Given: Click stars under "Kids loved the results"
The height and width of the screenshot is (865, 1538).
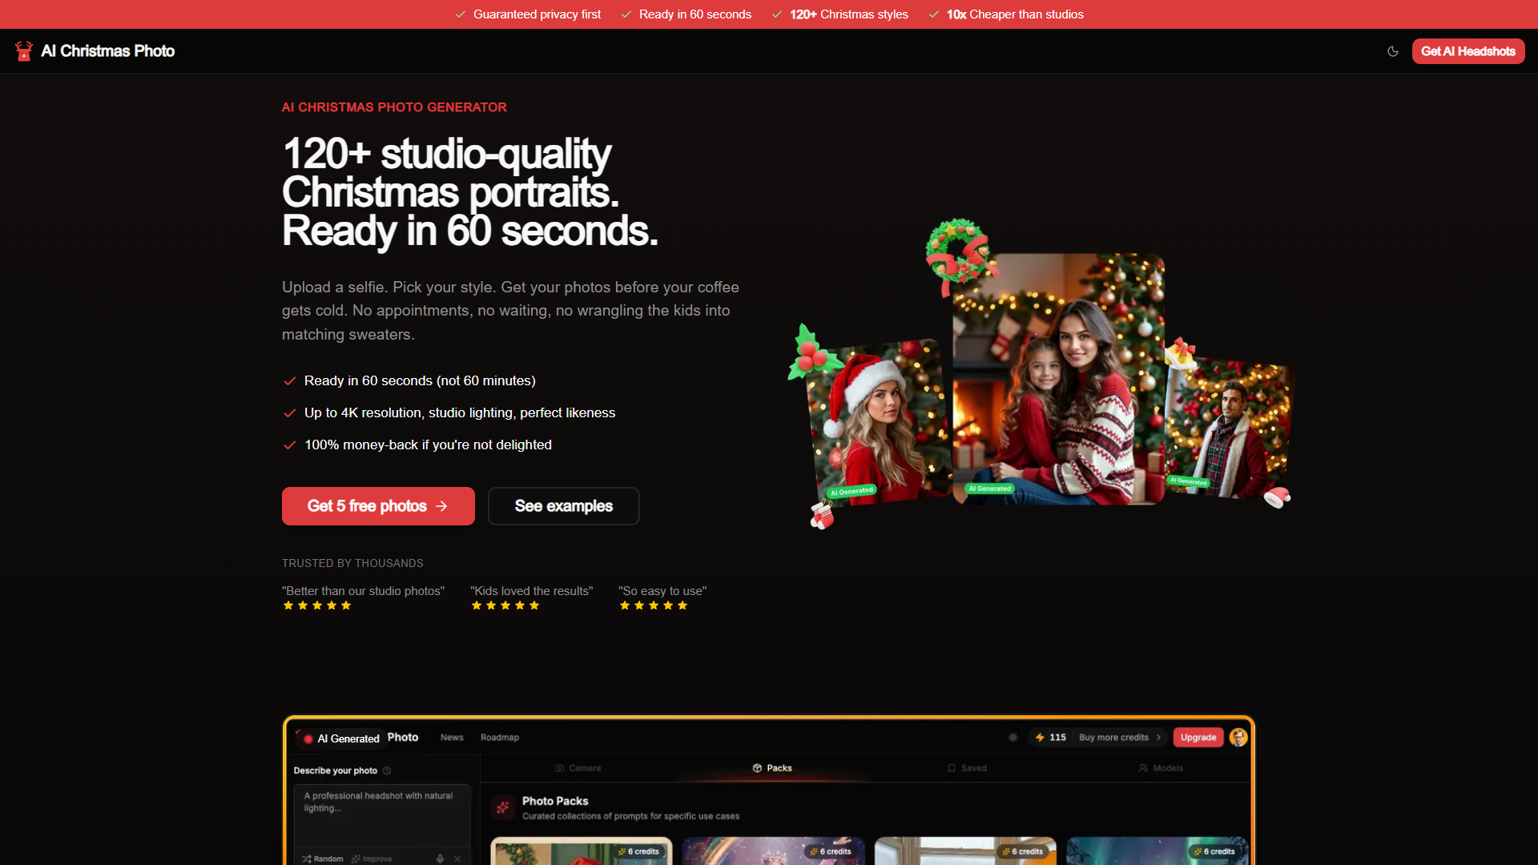Looking at the screenshot, I should tap(505, 605).
